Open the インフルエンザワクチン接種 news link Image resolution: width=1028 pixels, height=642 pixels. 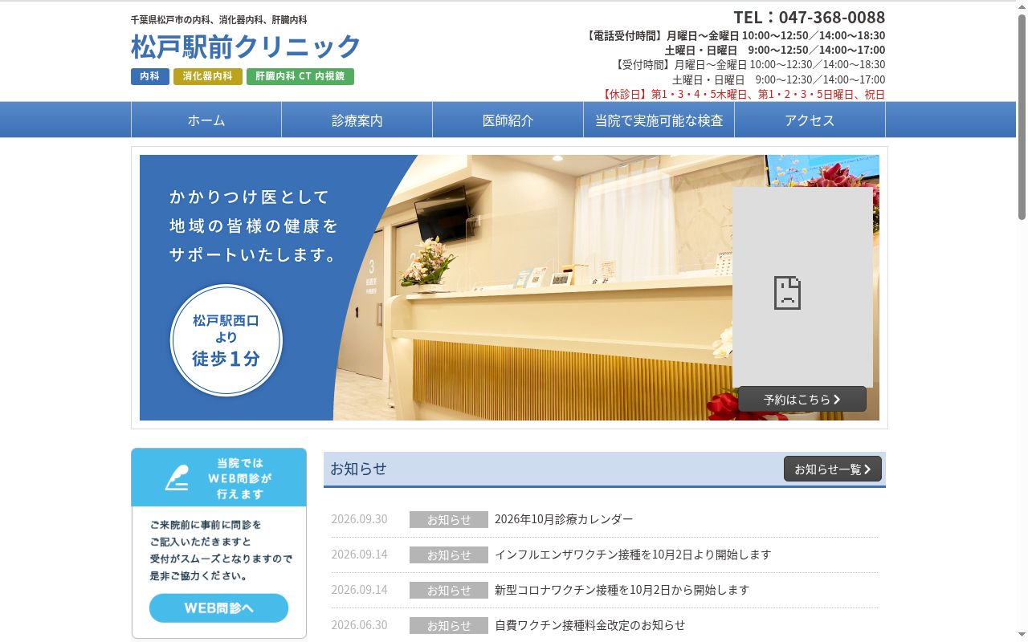click(x=633, y=555)
